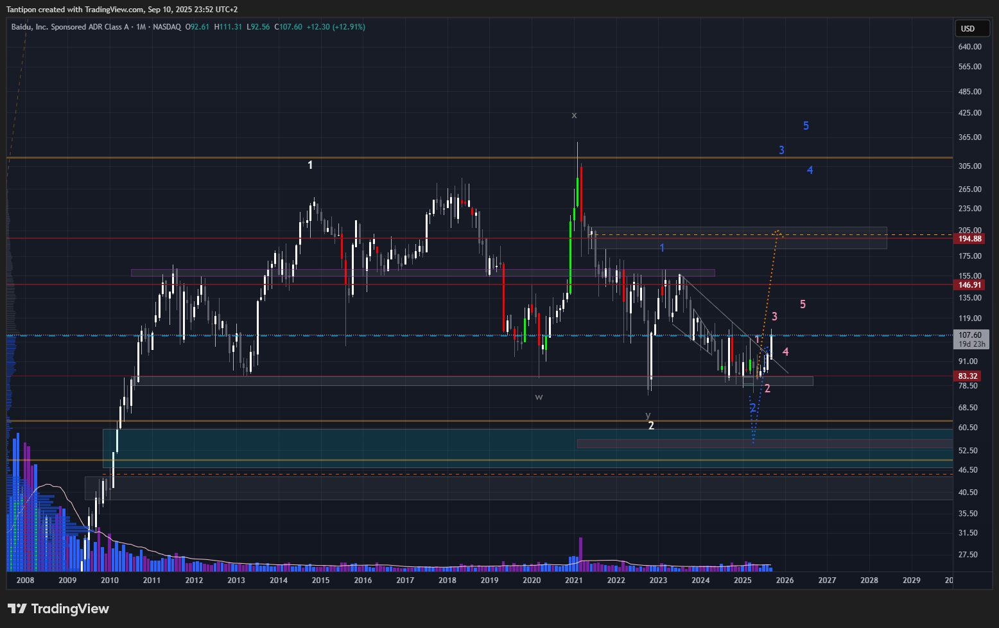Select the pink wave 5 label
This screenshot has width=999, height=628.
(803, 304)
